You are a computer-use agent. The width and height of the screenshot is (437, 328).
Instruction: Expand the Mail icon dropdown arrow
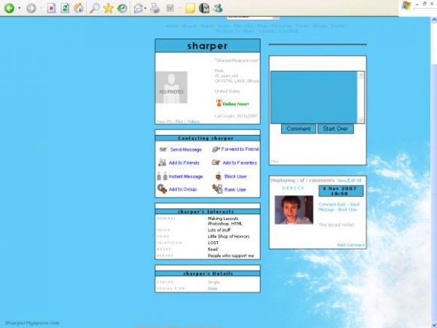click(x=145, y=8)
